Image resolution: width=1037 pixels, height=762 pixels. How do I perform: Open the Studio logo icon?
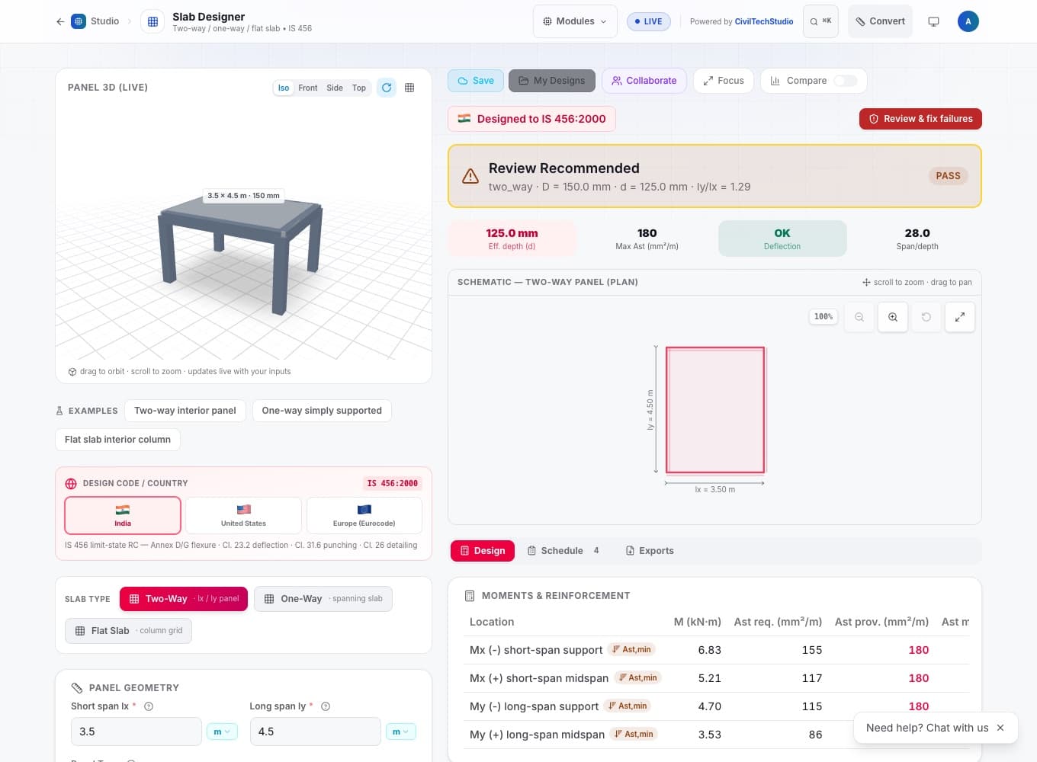click(79, 21)
